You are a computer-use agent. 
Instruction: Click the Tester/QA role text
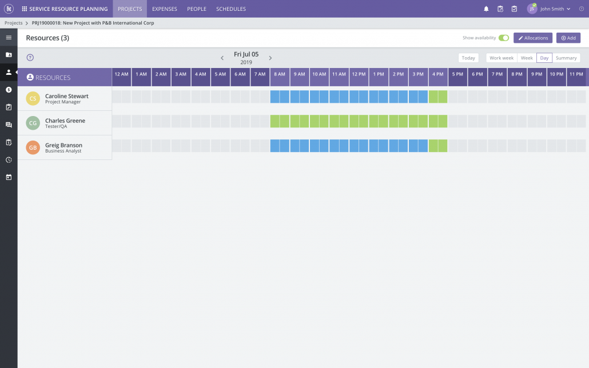56,126
